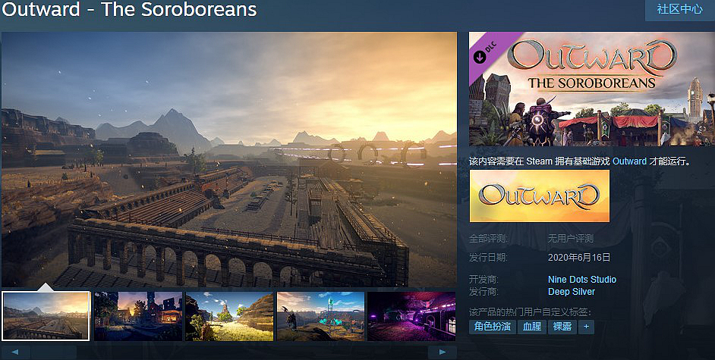Viewport: 715px width, 360px height.
Task: Add a tag with the plus button
Action: [586, 327]
